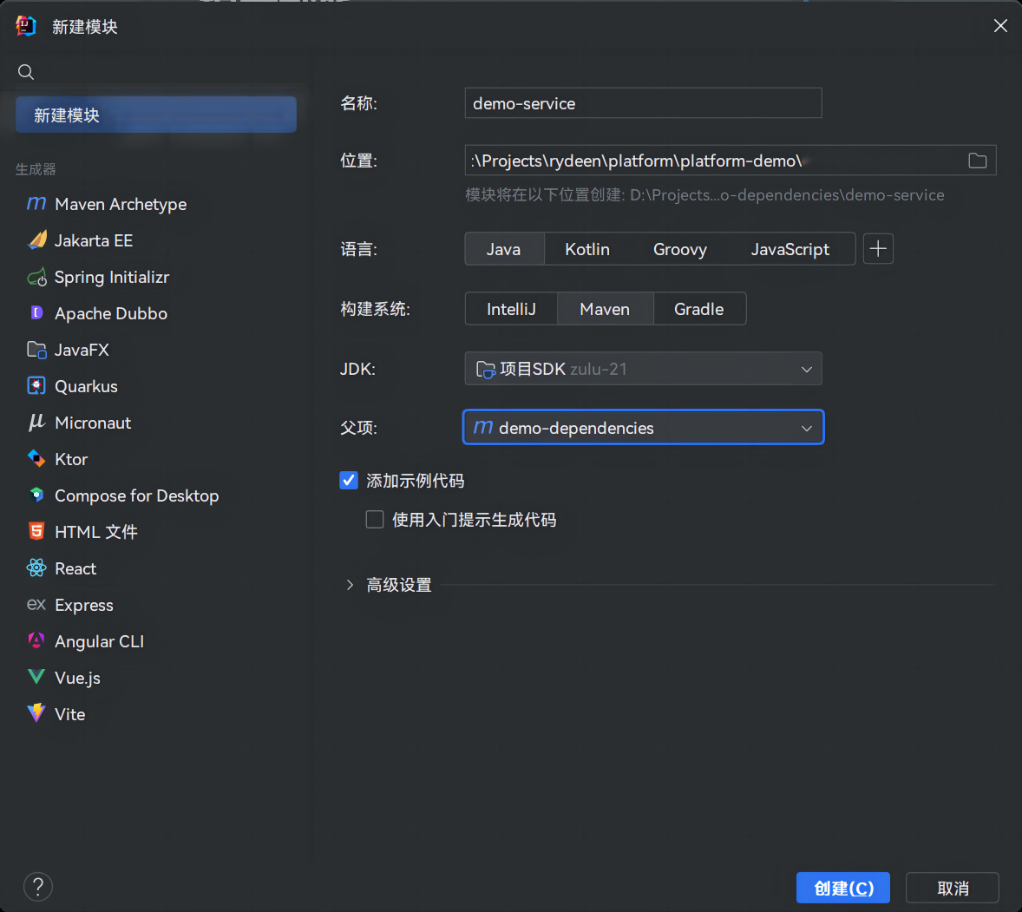The width and height of the screenshot is (1022, 912).
Task: Click the 名称 field containing demo-service
Action: [x=644, y=103]
